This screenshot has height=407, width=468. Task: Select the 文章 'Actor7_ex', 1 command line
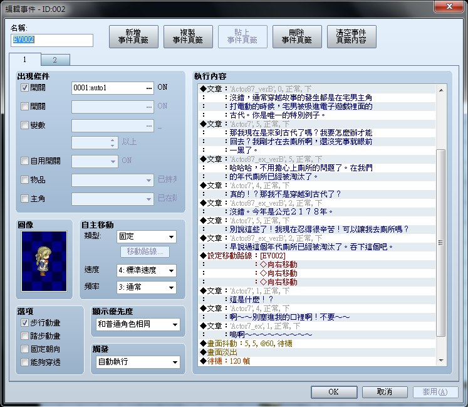pyautogui.click(x=317, y=326)
